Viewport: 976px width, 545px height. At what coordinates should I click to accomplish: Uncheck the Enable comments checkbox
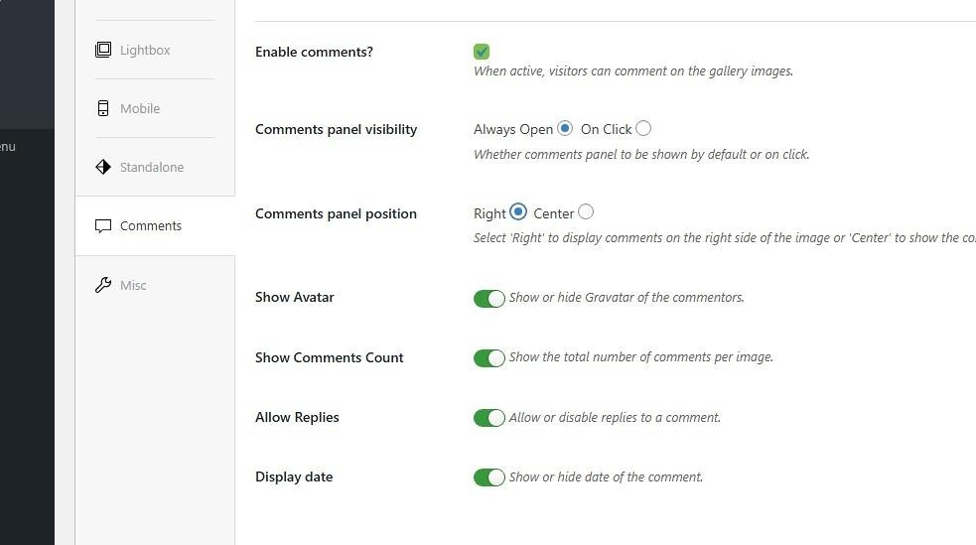(x=482, y=52)
